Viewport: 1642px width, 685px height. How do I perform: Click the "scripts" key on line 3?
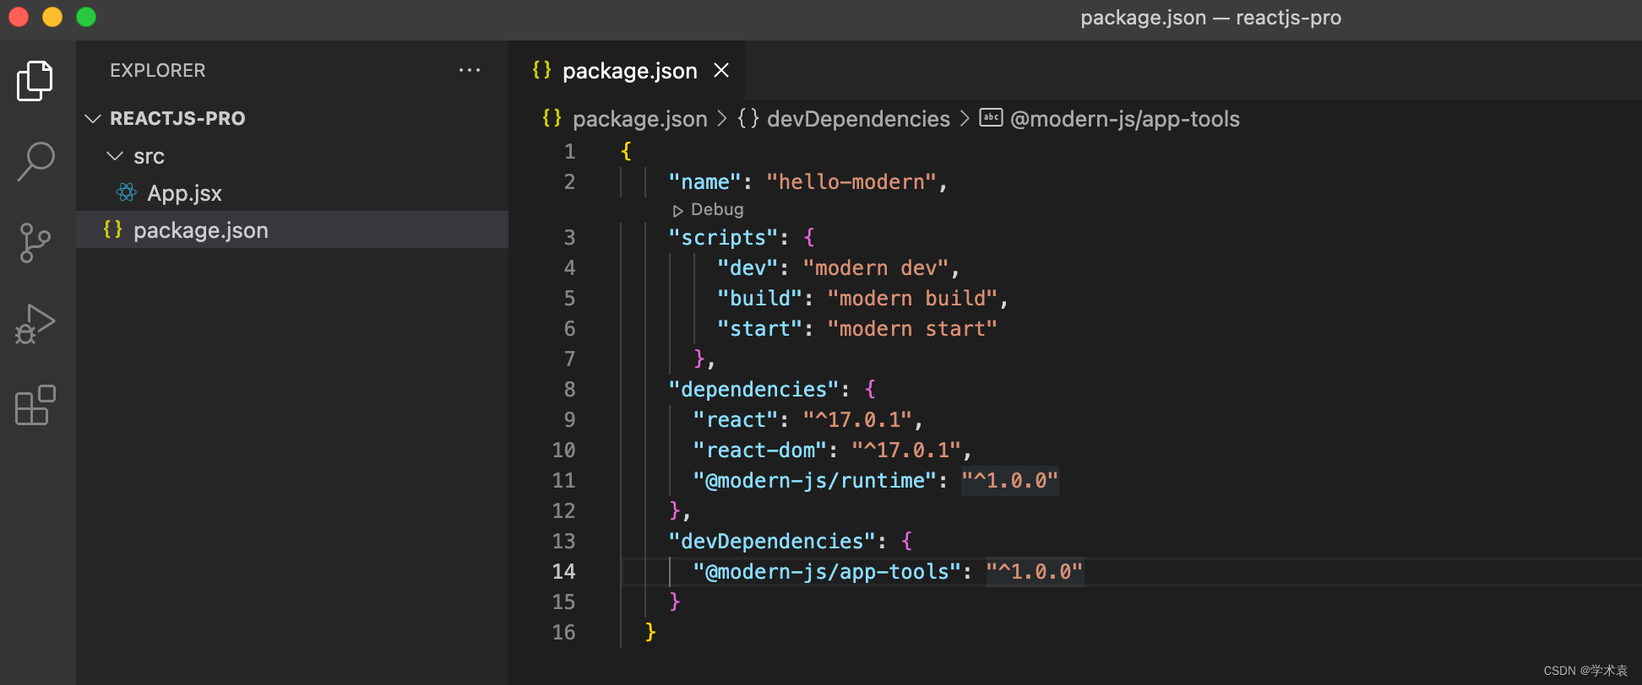pos(723,237)
